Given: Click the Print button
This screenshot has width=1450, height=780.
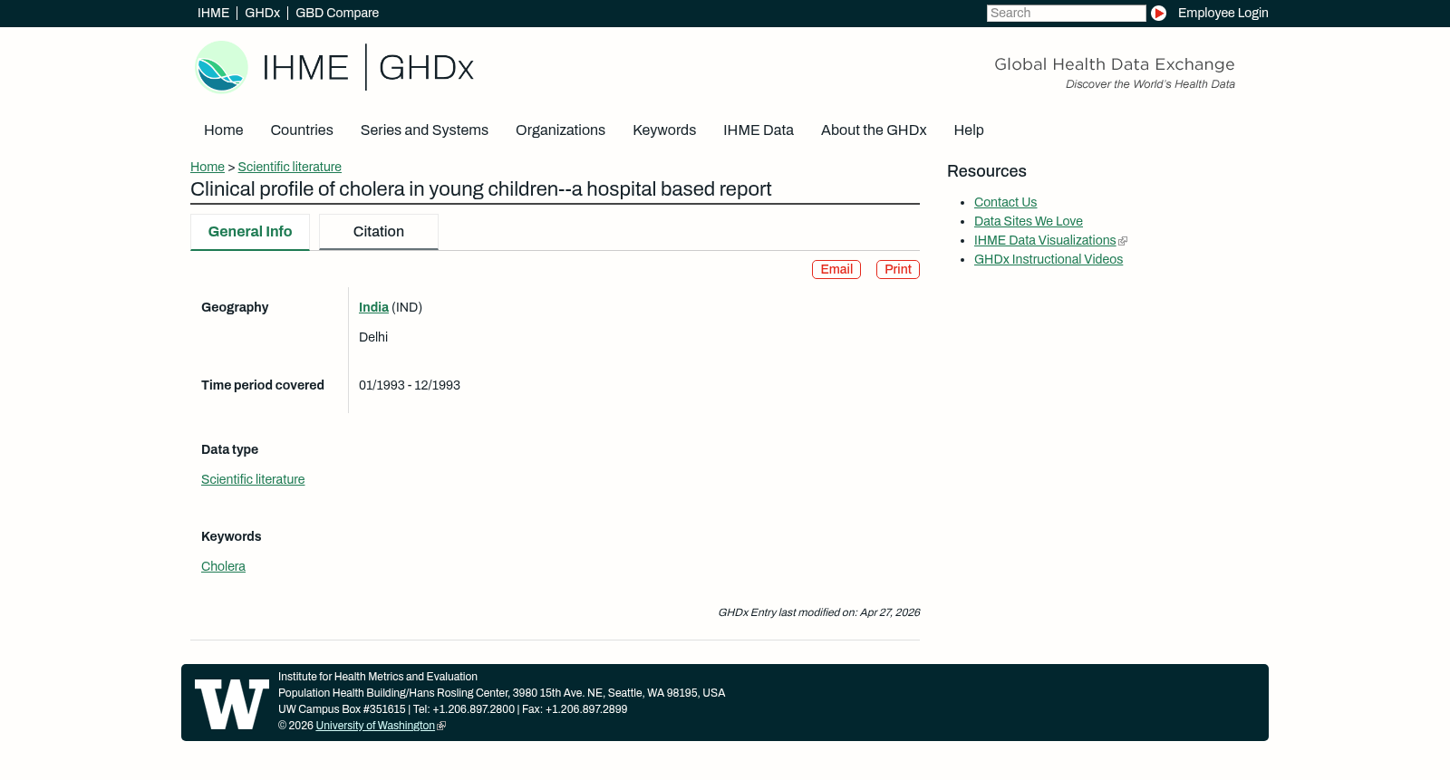Looking at the screenshot, I should coord(898,270).
